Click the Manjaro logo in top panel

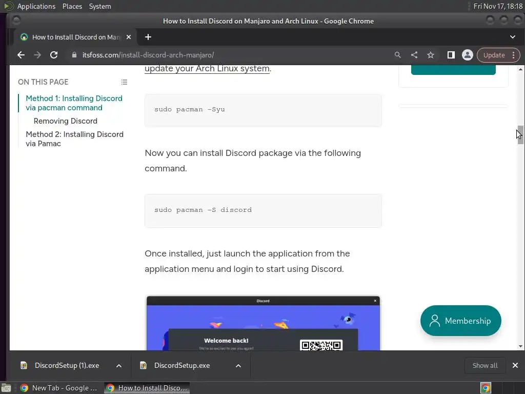[x=8, y=6]
